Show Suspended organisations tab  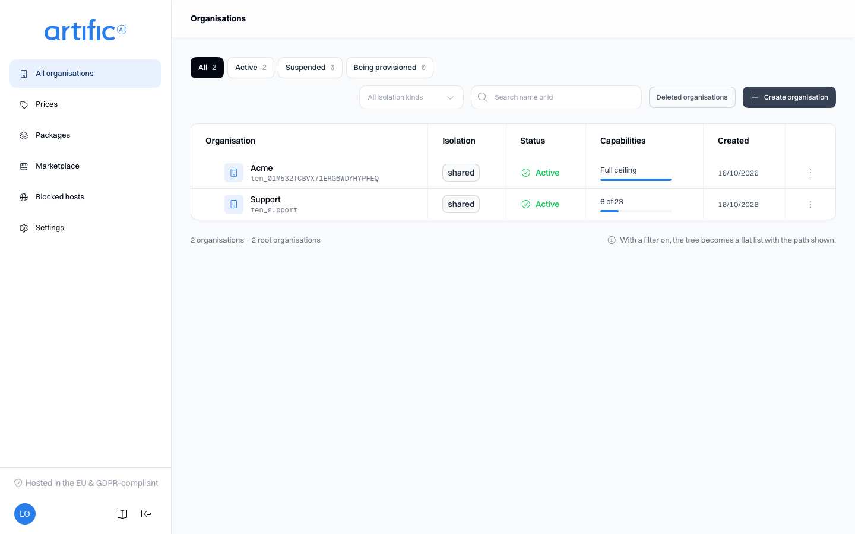tap(310, 68)
